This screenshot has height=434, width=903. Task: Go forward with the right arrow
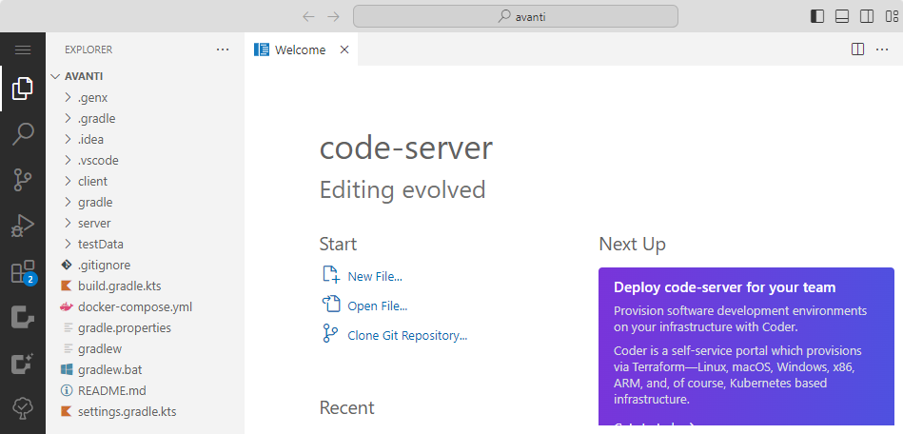(x=333, y=17)
